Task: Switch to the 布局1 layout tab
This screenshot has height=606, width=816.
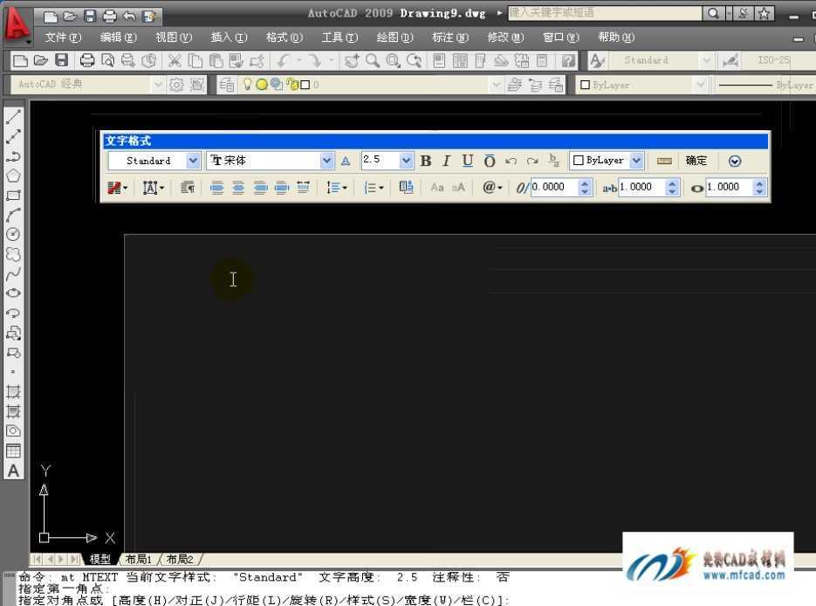Action: (x=139, y=559)
